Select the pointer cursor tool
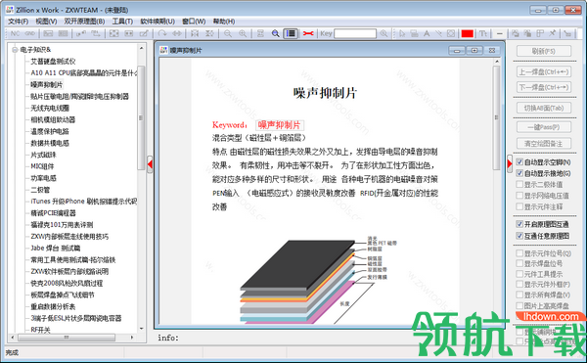587x363 pixels. pos(402,33)
